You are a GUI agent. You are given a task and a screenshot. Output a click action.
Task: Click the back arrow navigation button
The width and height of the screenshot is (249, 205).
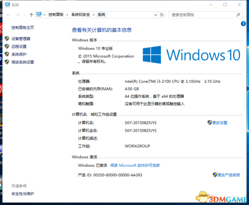pos(9,15)
